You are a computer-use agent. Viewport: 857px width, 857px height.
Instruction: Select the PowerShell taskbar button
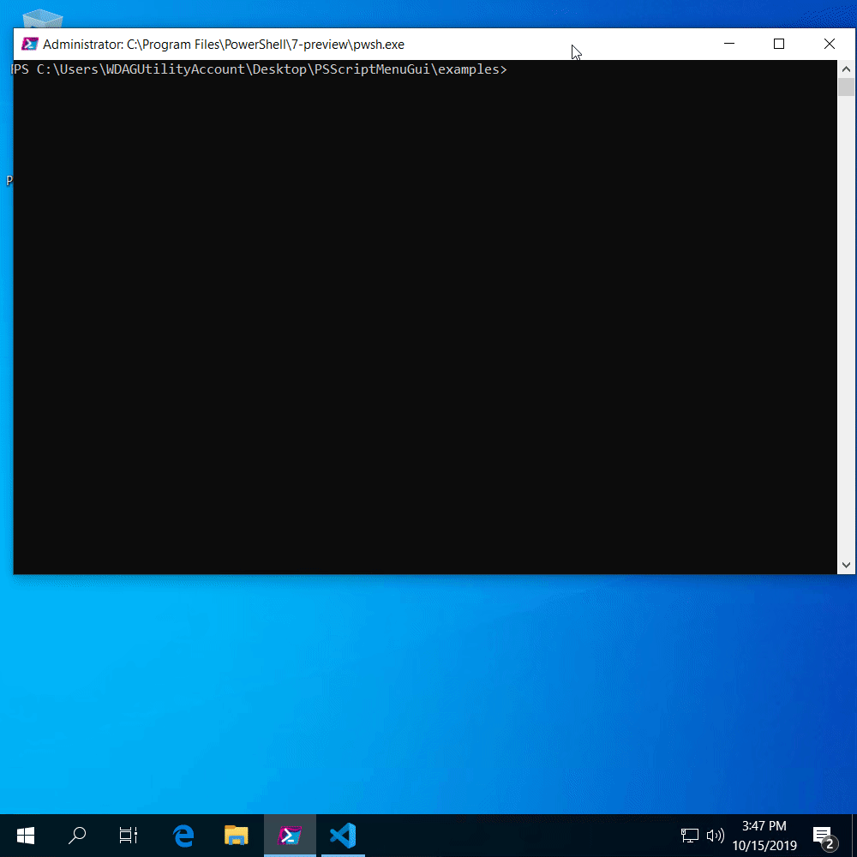tap(290, 835)
